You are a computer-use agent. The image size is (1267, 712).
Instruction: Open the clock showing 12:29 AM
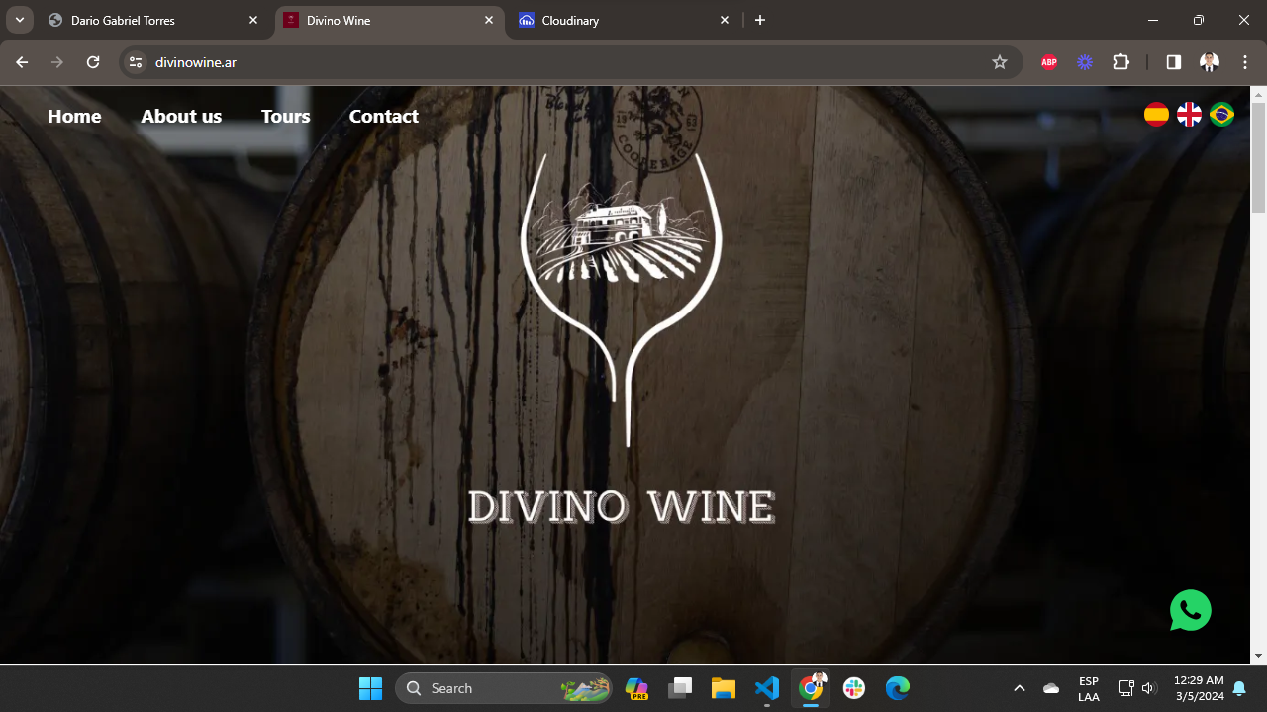click(1199, 688)
